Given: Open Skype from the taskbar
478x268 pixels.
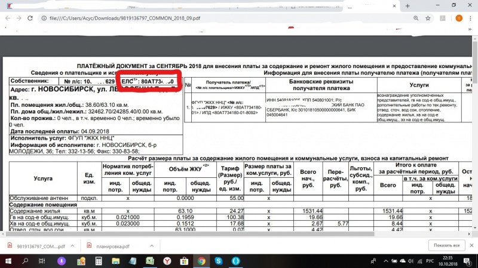Looking at the screenshot, I should (x=218, y=261).
